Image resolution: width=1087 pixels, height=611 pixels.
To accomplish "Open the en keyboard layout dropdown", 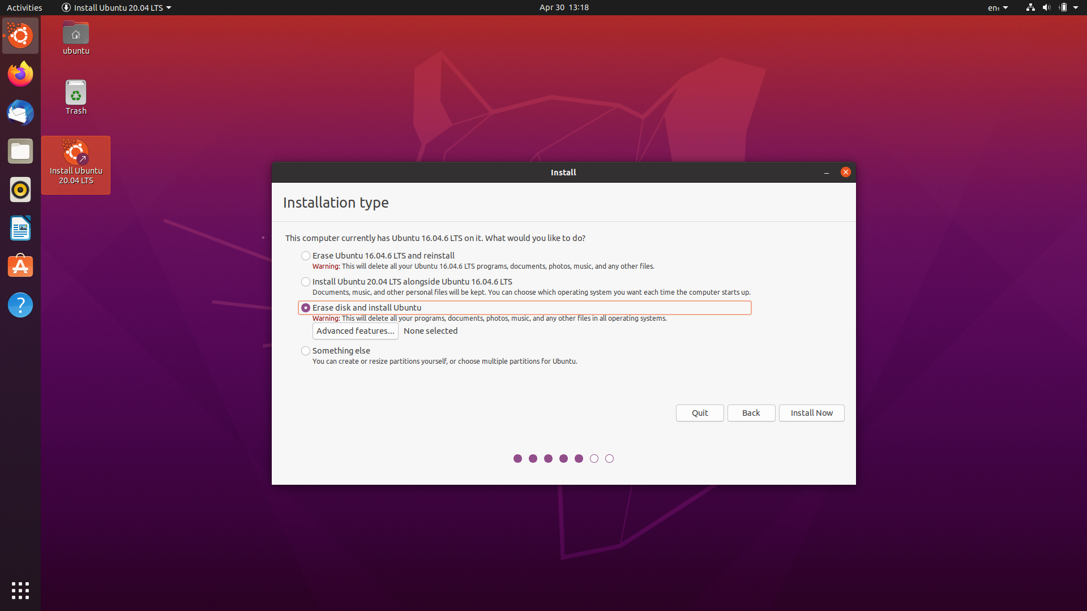I will [x=998, y=7].
